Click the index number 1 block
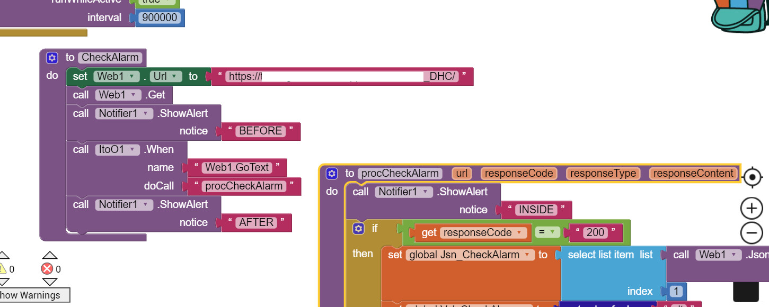This screenshot has height=307, width=769. pyautogui.click(x=676, y=291)
